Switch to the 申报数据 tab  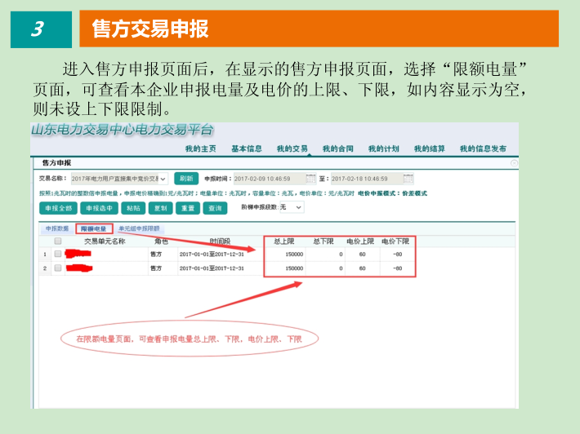point(57,229)
